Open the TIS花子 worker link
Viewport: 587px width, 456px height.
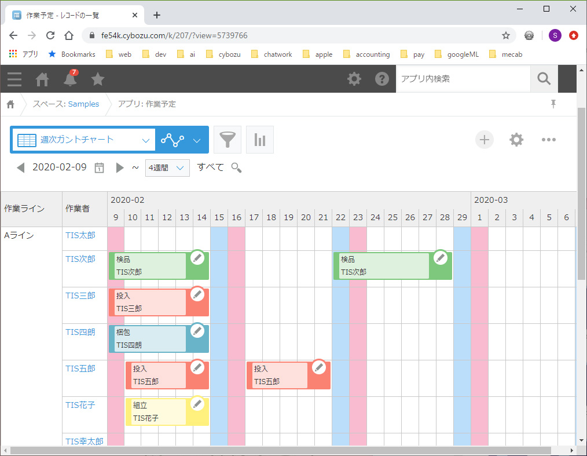pyautogui.click(x=80, y=405)
